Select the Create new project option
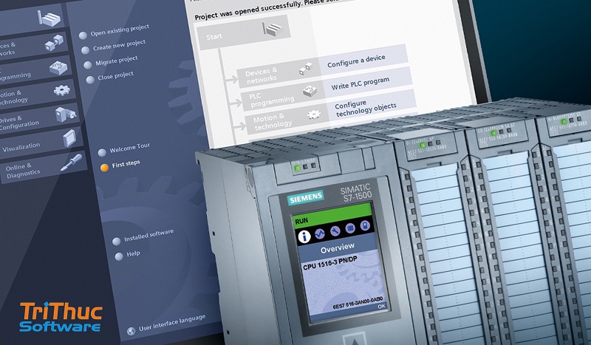 coord(117,47)
